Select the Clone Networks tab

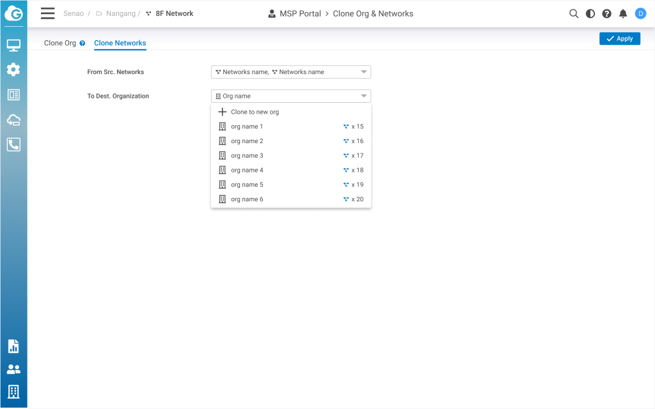coord(120,43)
